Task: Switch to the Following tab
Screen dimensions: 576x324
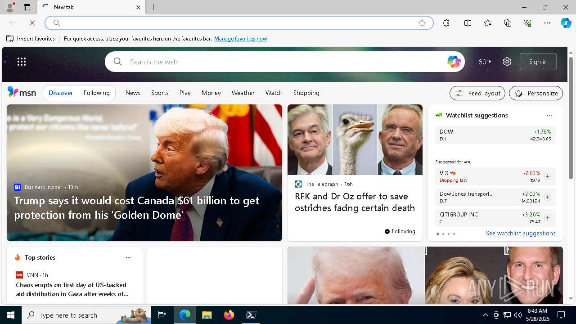Action: pos(96,93)
